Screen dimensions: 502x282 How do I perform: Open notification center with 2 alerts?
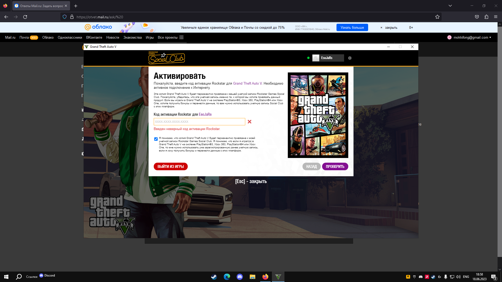(494, 277)
